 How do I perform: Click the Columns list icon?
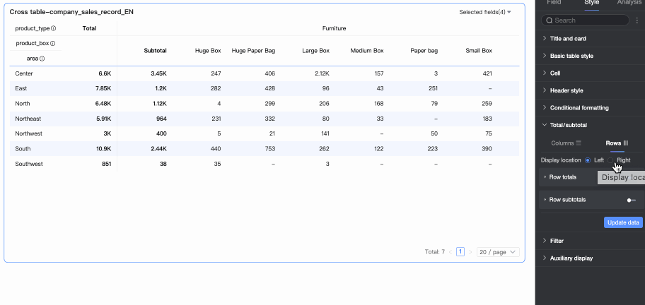[x=579, y=143]
